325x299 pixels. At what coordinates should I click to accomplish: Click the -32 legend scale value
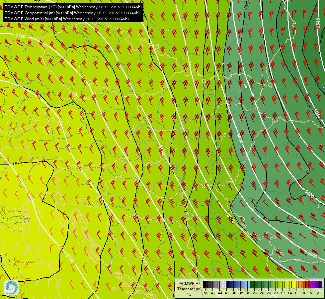[247, 293]
